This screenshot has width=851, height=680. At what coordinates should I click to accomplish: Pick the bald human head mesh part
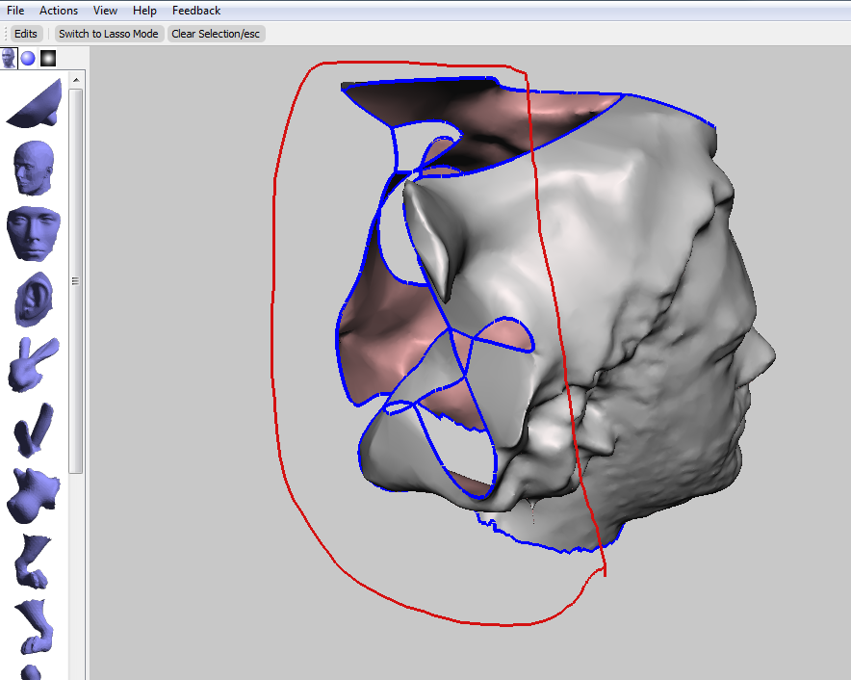33,168
